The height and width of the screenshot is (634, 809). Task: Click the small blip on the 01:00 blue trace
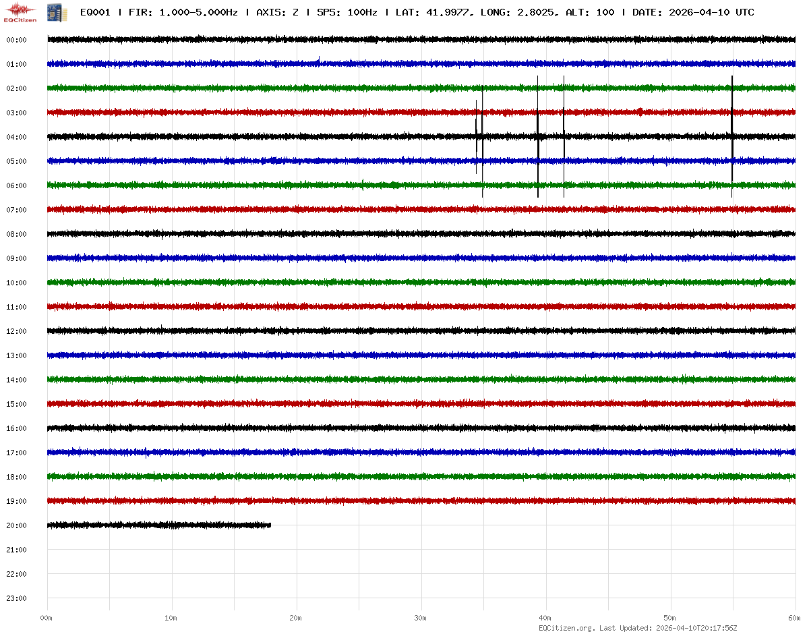(319, 60)
